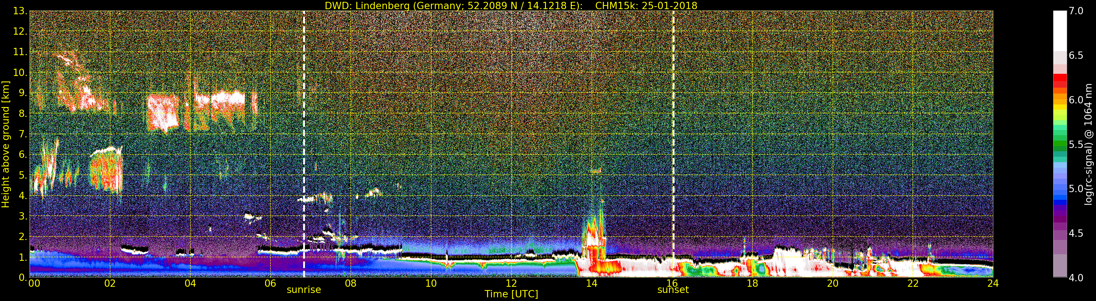1096x301 pixels.
Task: Click the colorbar label "log(rc-signal) @ 1064 nm"
Action: point(1088,144)
